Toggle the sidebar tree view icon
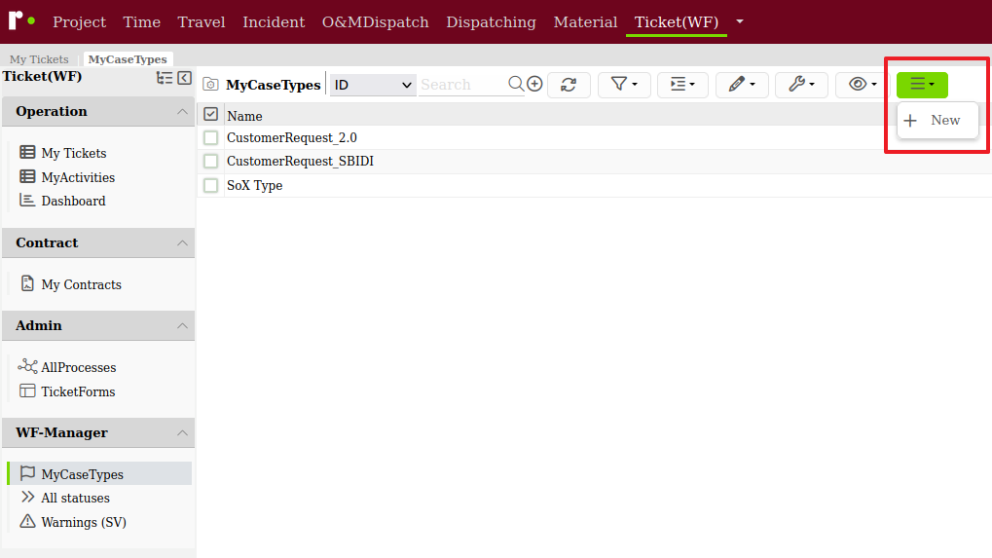992x558 pixels. click(165, 77)
